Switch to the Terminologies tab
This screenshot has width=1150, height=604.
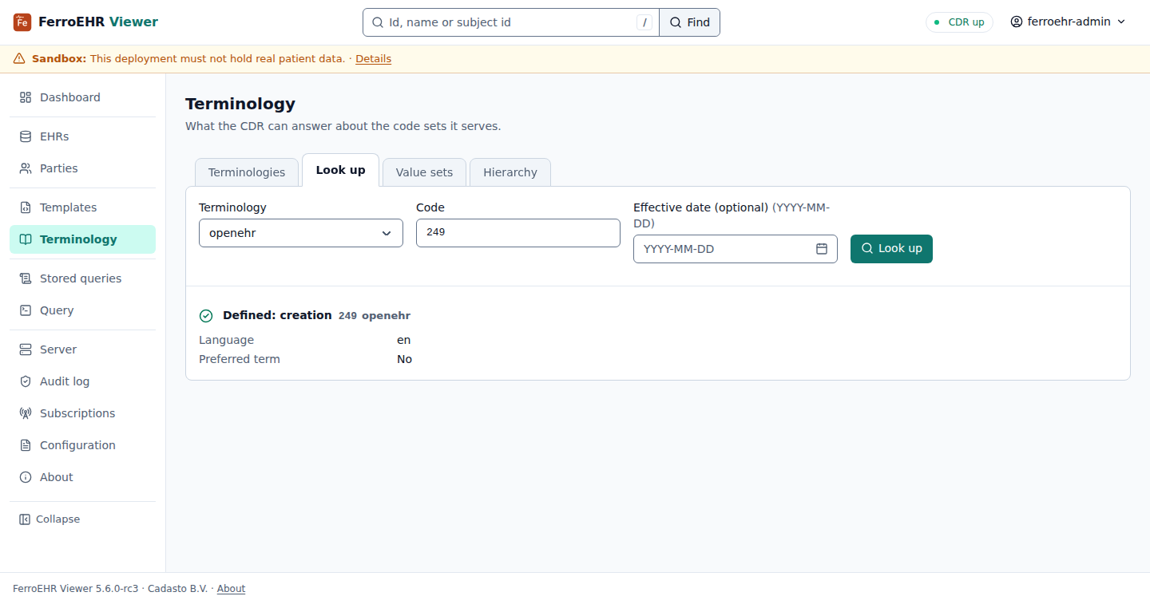tap(247, 172)
